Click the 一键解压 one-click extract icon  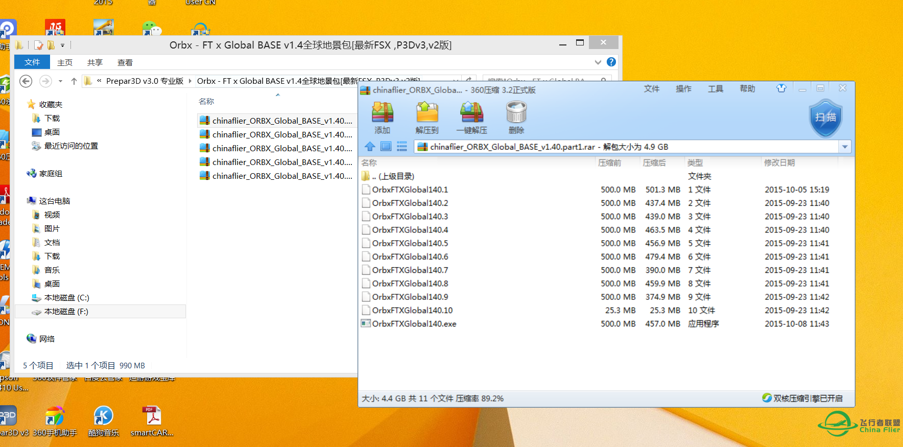click(471, 117)
